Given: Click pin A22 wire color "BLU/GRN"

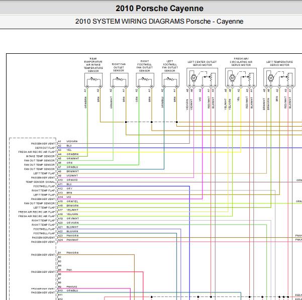Looking at the screenshot, I should 72,231.
